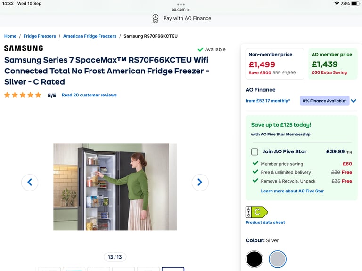Tap the three dots above the address bar
The height and width of the screenshot is (271, 362).
tap(181, 4)
